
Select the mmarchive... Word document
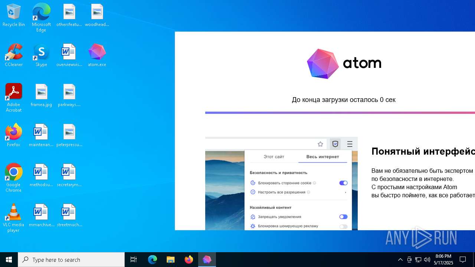click(41, 216)
